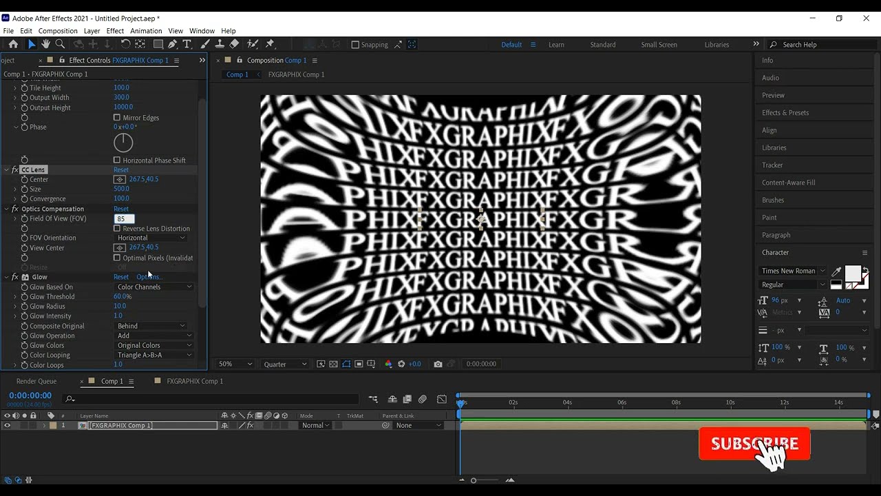Click the Fast Previews icon

(x=321, y=364)
